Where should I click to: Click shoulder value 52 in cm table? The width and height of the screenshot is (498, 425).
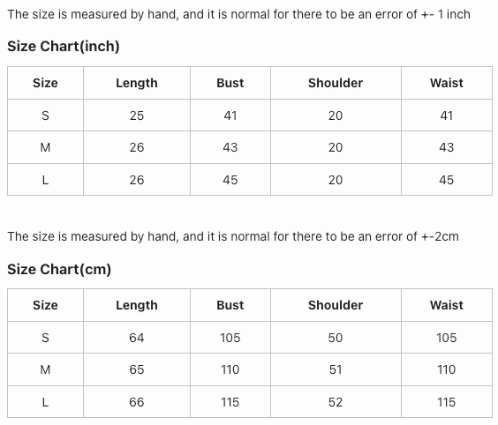coord(336,402)
